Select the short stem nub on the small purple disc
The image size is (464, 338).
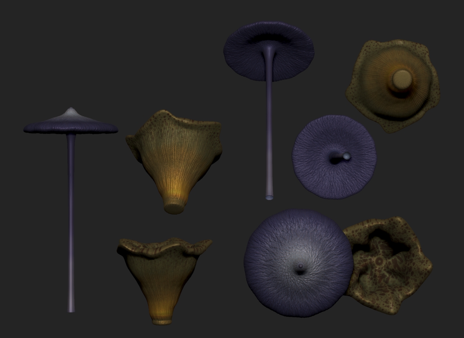coord(346,156)
